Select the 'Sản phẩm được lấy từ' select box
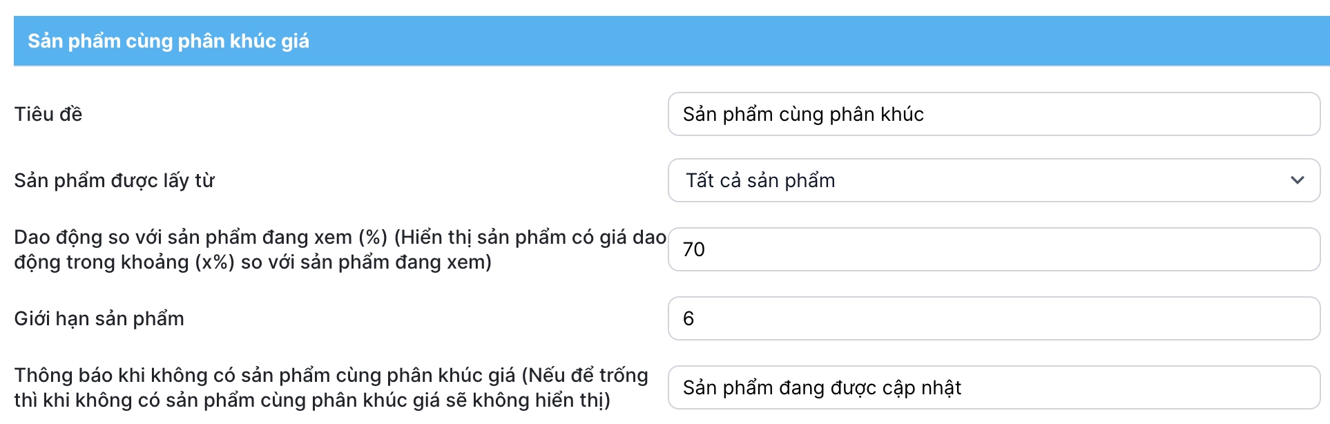 click(x=993, y=180)
